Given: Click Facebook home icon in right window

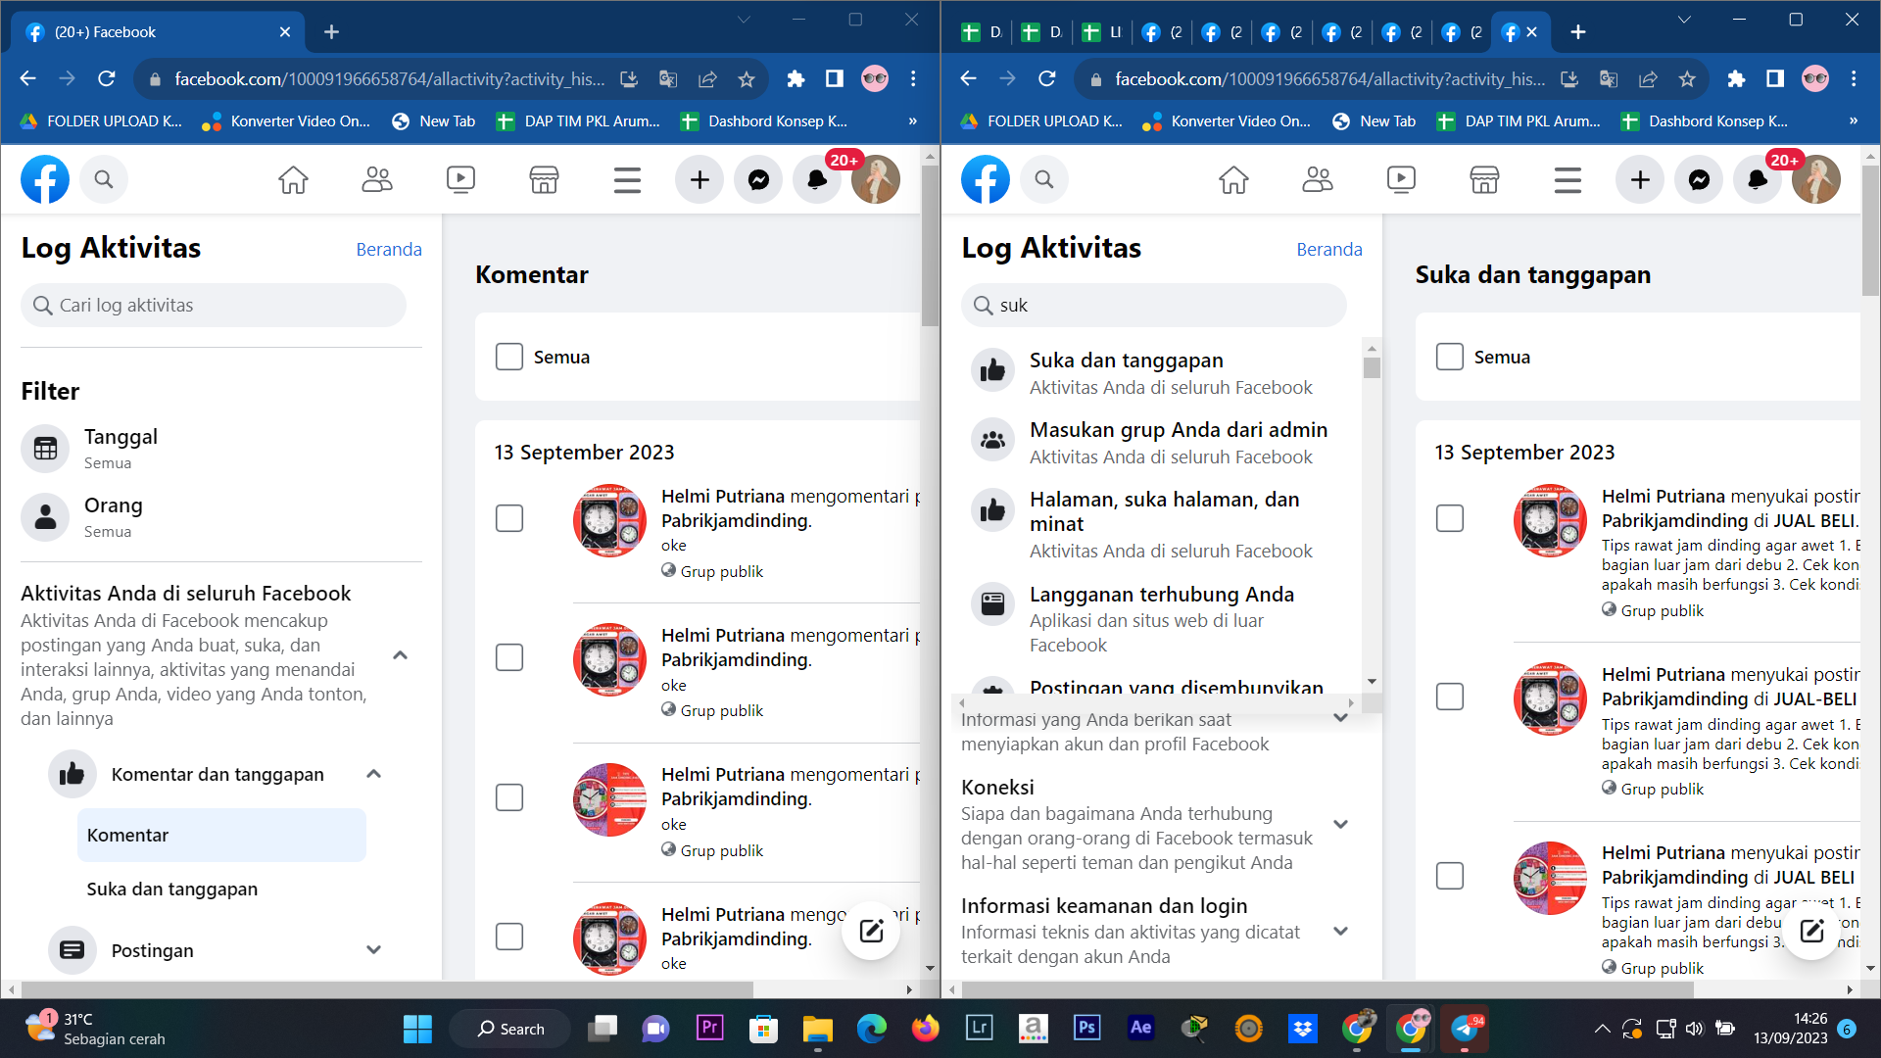Looking at the screenshot, I should (1233, 180).
